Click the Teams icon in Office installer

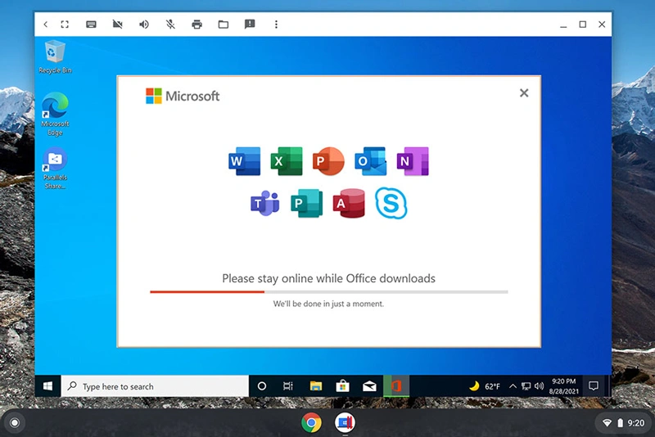264,203
